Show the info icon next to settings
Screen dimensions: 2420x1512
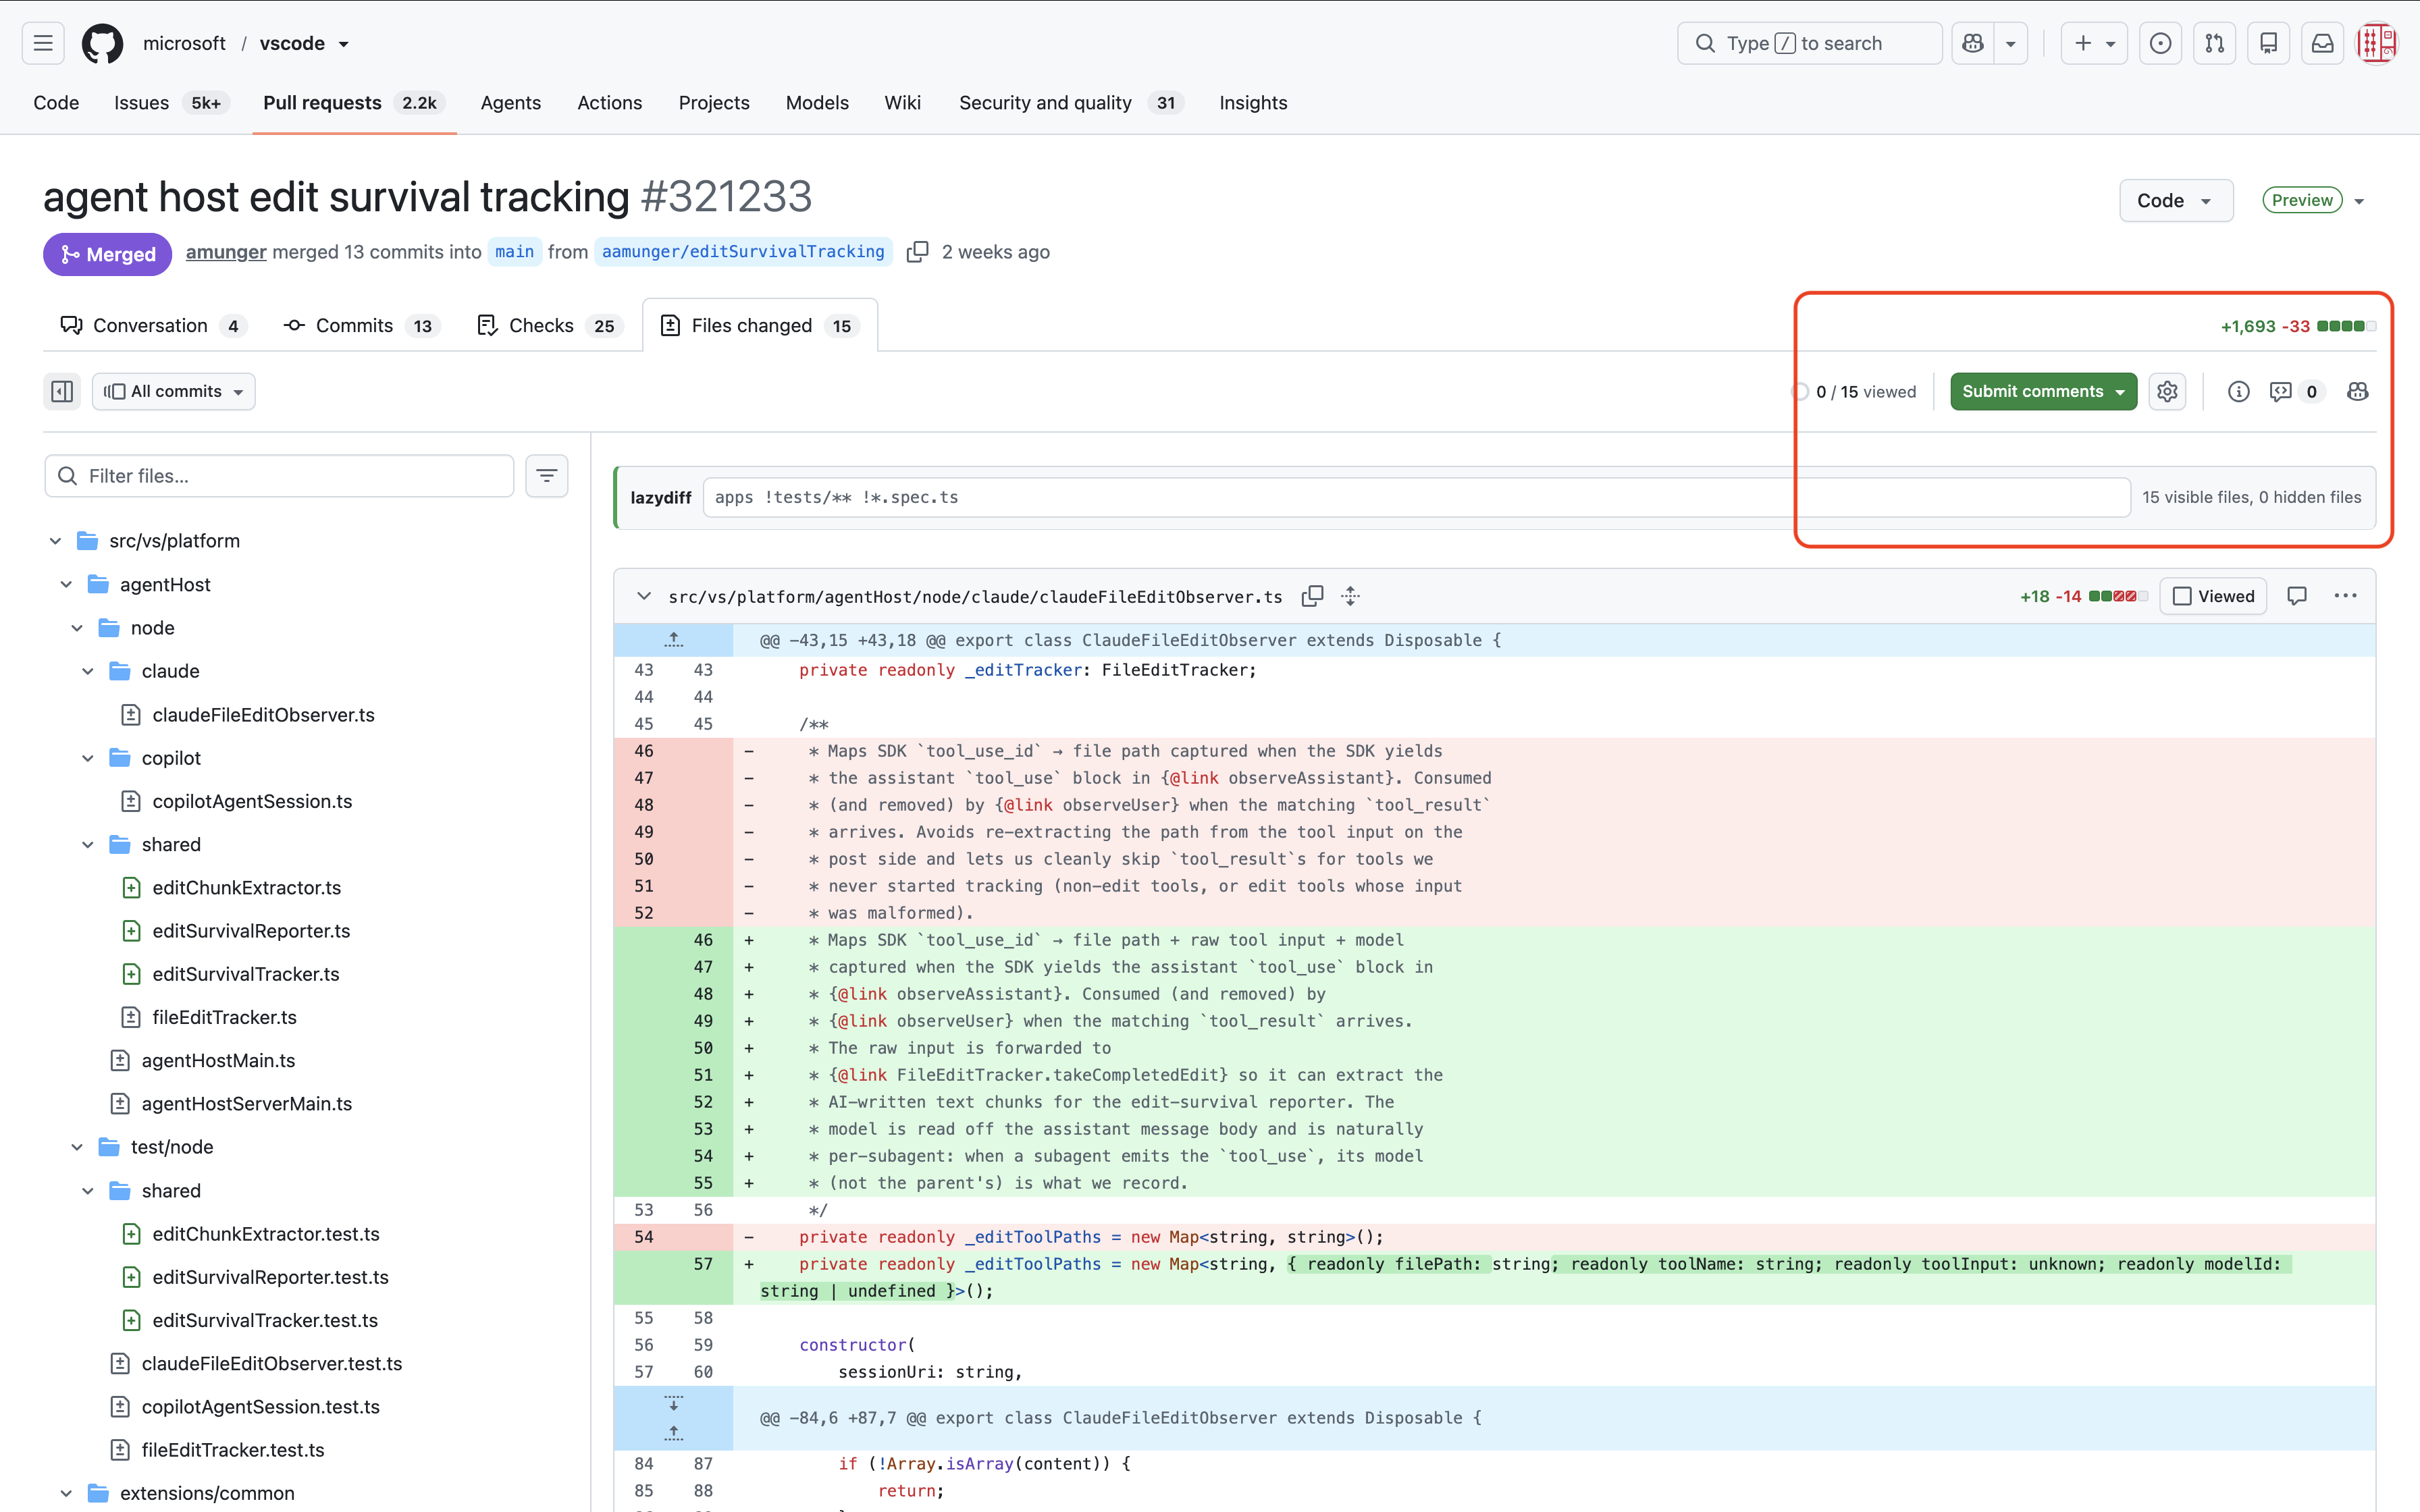pyautogui.click(x=2238, y=391)
